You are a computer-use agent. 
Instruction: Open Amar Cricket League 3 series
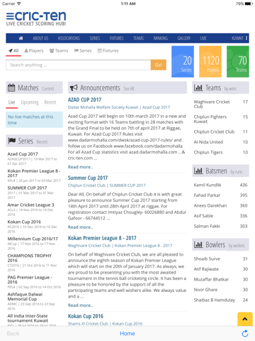point(30,205)
